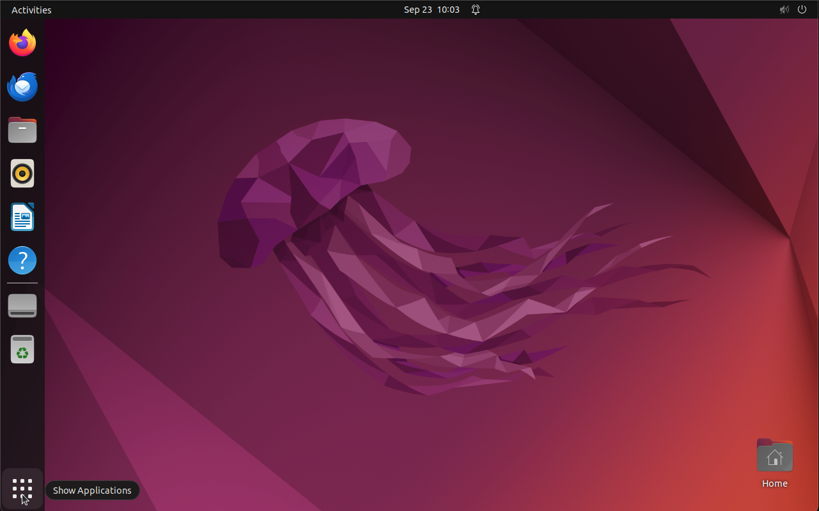This screenshot has height=511, width=819.
Task: Enable Do Not Disturb via the notification bell
Action: click(x=475, y=9)
